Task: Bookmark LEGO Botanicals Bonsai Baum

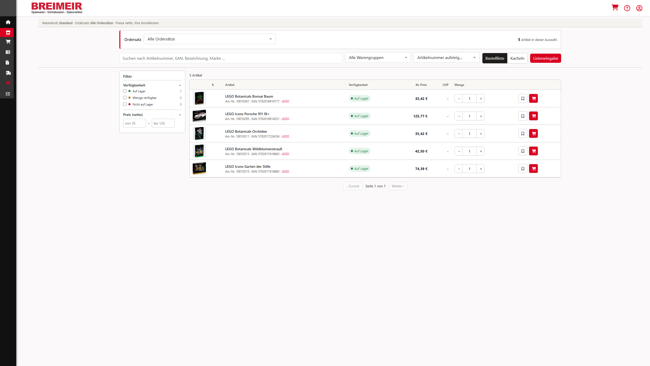Action: [523, 99]
